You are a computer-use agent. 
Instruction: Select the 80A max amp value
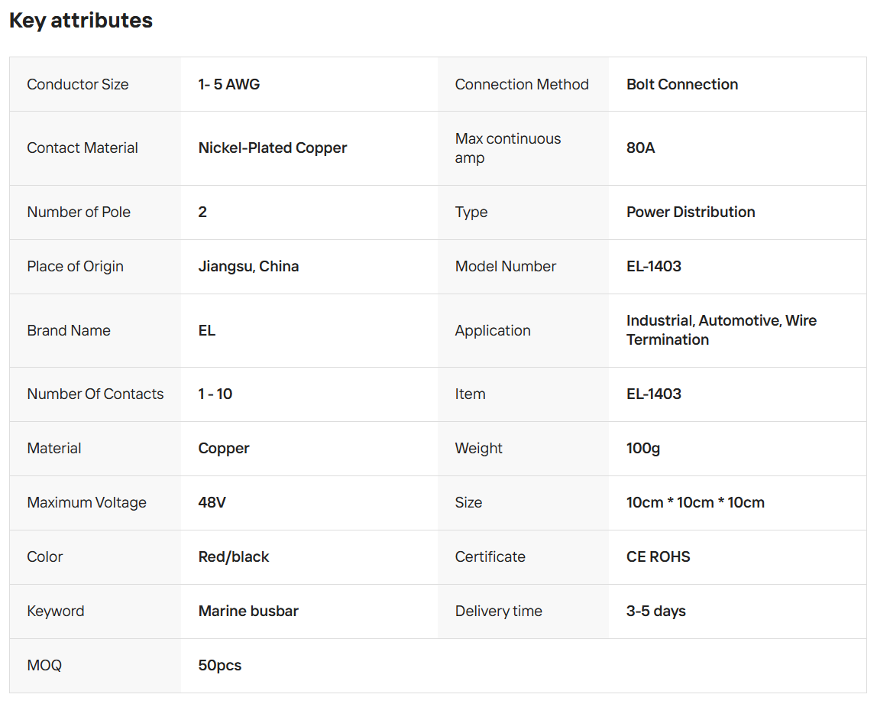pos(641,148)
